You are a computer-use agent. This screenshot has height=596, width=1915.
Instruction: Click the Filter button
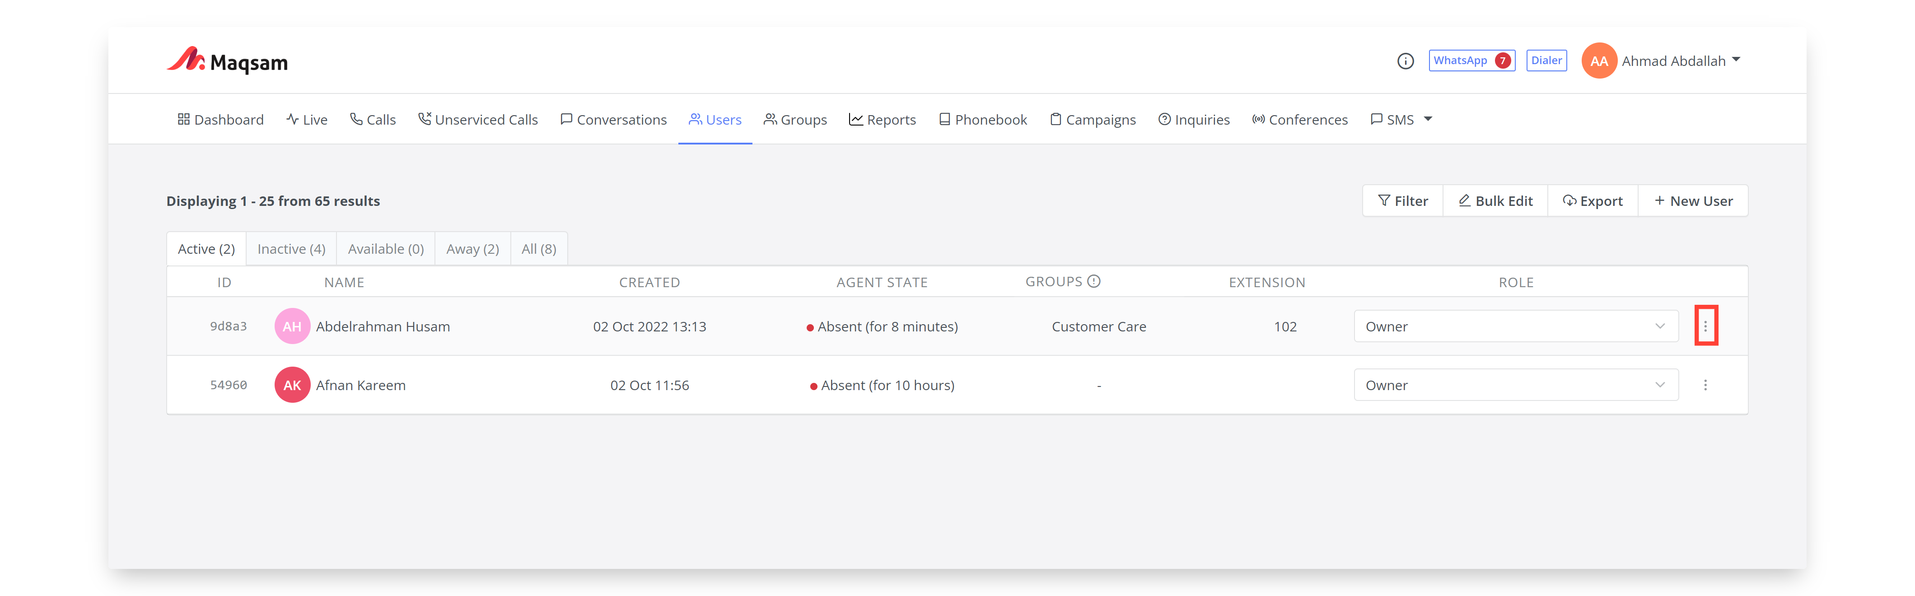1403,200
